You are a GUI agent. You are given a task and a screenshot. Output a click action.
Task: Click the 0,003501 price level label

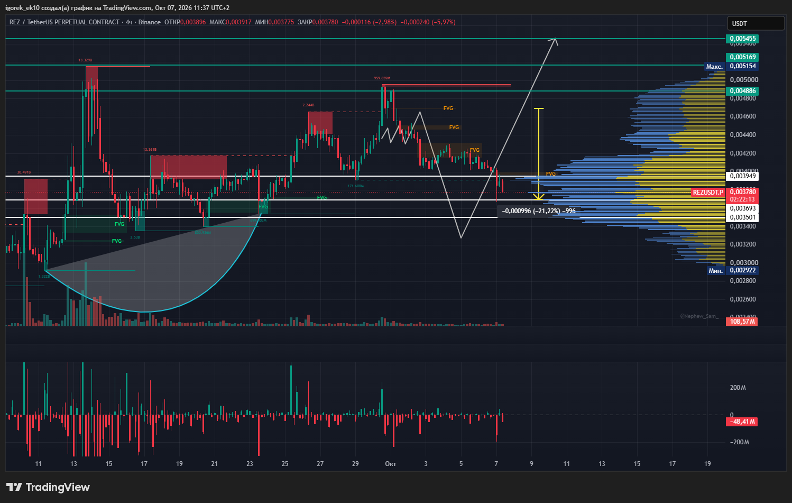743,217
